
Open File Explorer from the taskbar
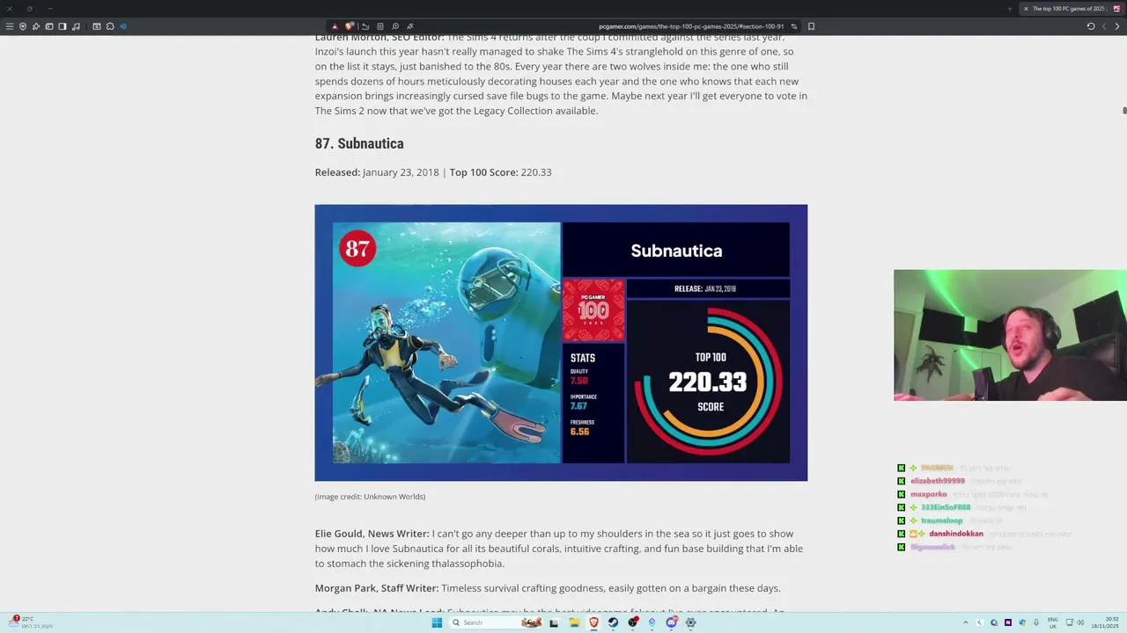tap(574, 622)
